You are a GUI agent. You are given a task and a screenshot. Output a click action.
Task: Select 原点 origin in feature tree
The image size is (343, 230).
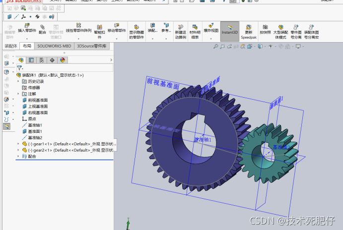coord(29,119)
